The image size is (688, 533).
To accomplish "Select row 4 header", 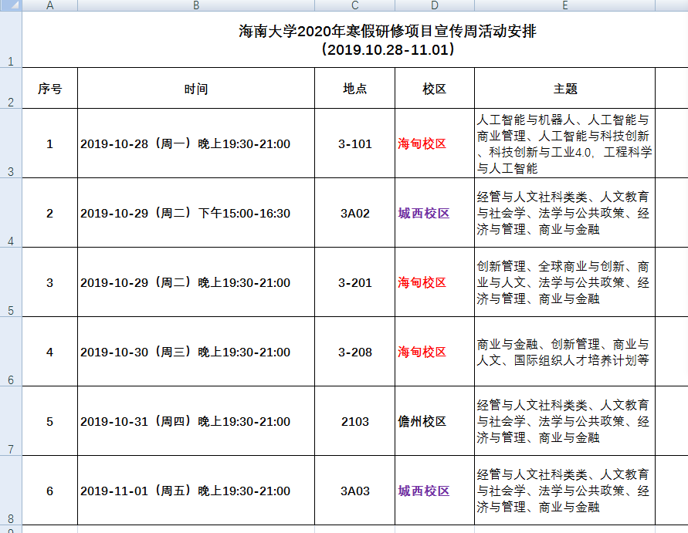I will [x=11, y=213].
